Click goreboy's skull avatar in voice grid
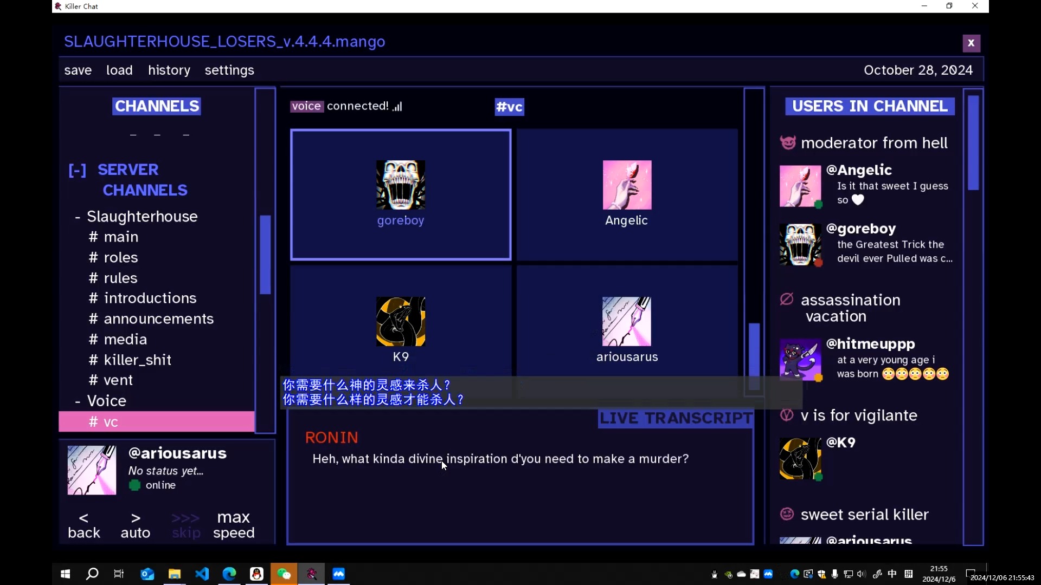Image resolution: width=1041 pixels, height=585 pixels. 401,185
